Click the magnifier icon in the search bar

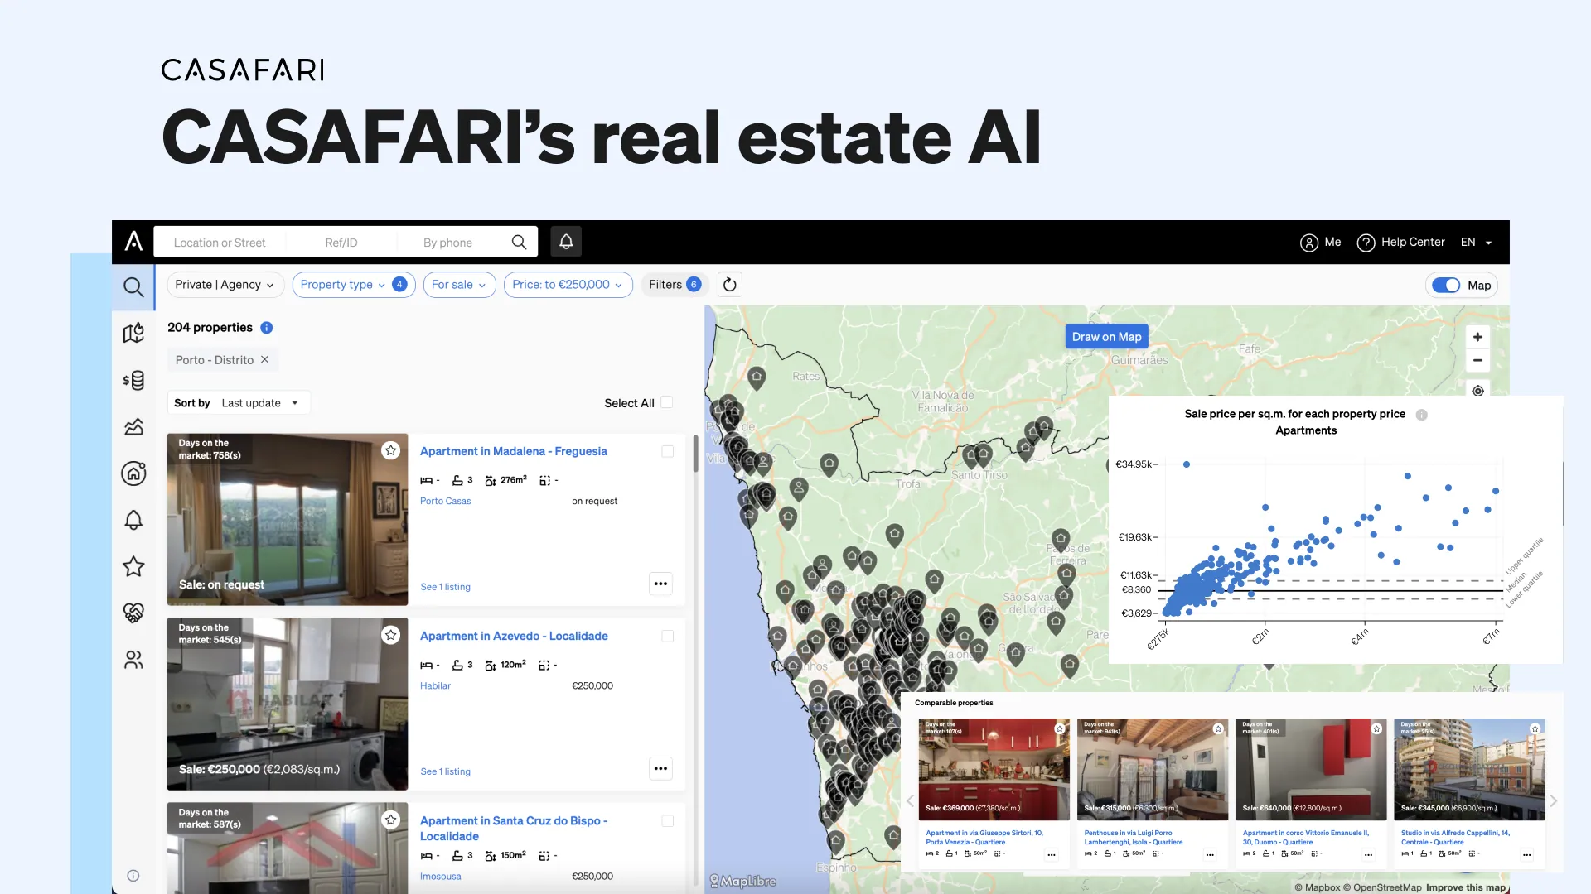pyautogui.click(x=519, y=242)
